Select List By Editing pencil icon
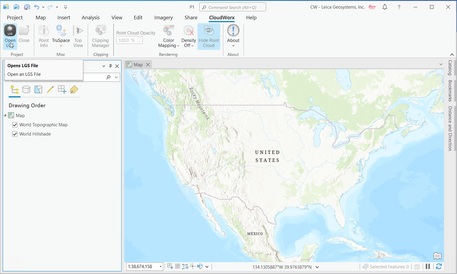The height and width of the screenshot is (274, 457). (50, 89)
